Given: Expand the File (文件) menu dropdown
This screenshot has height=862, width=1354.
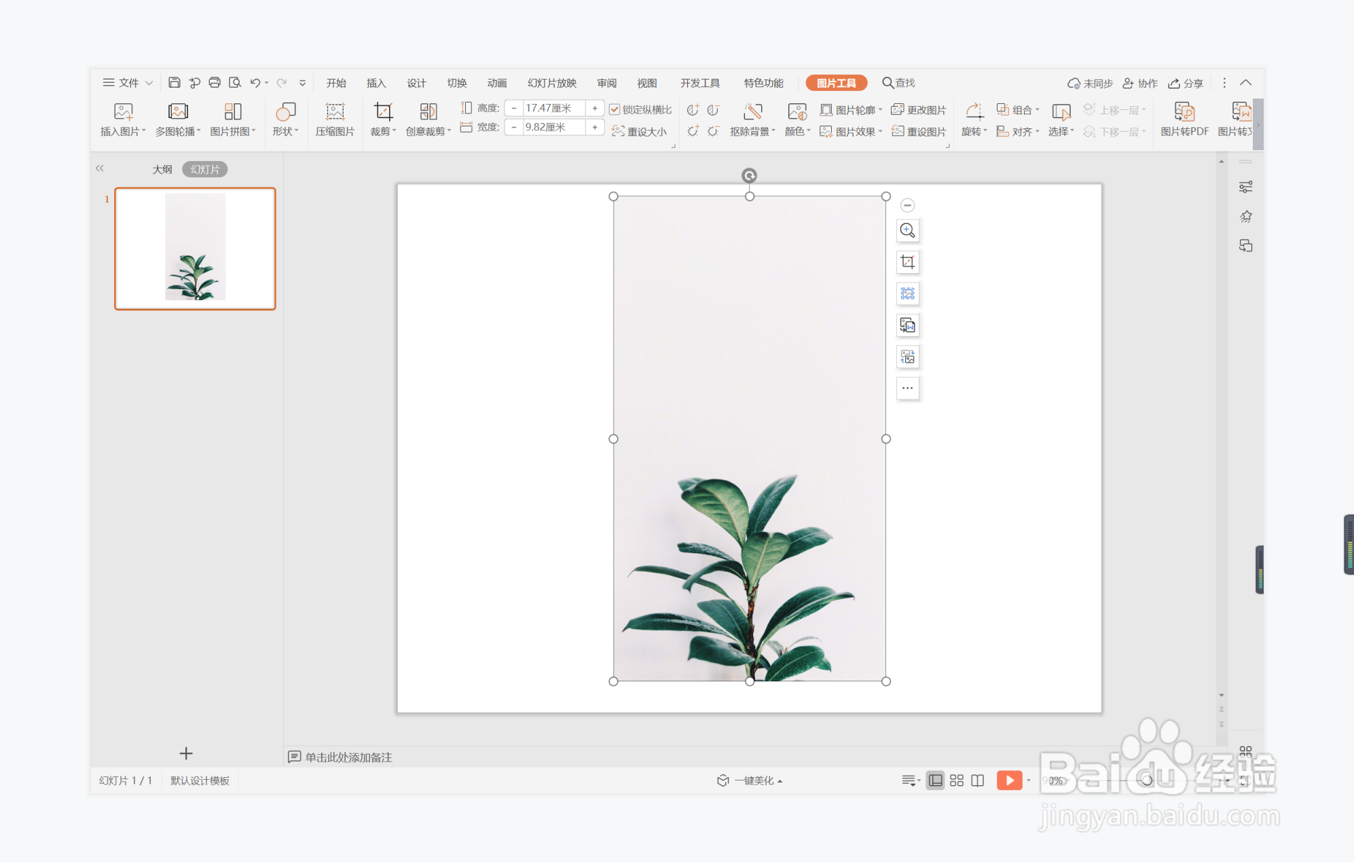Looking at the screenshot, I should [x=128, y=83].
